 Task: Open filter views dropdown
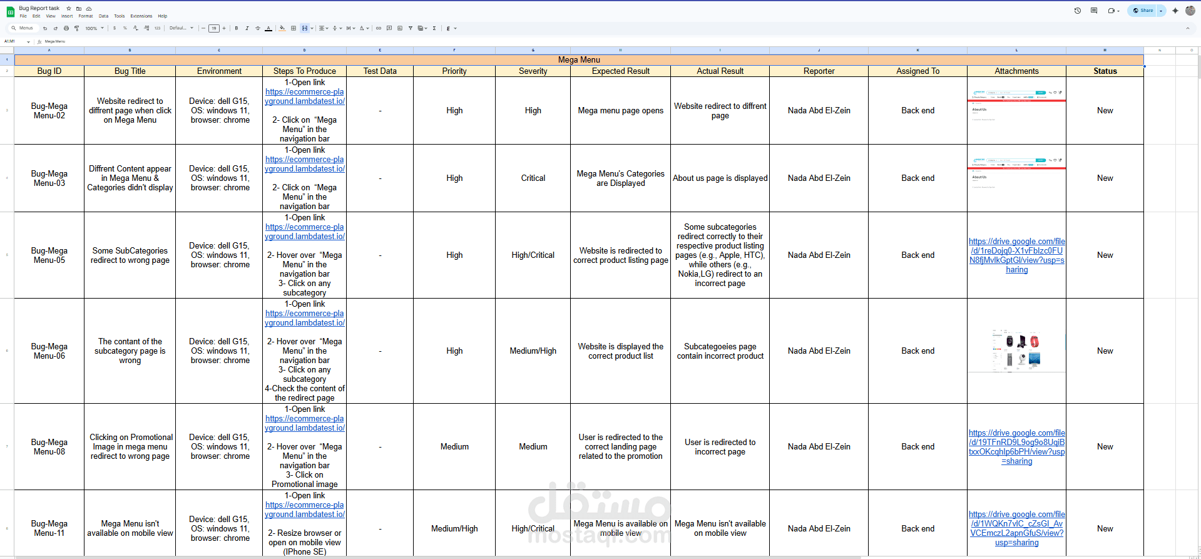pyautogui.click(x=422, y=28)
